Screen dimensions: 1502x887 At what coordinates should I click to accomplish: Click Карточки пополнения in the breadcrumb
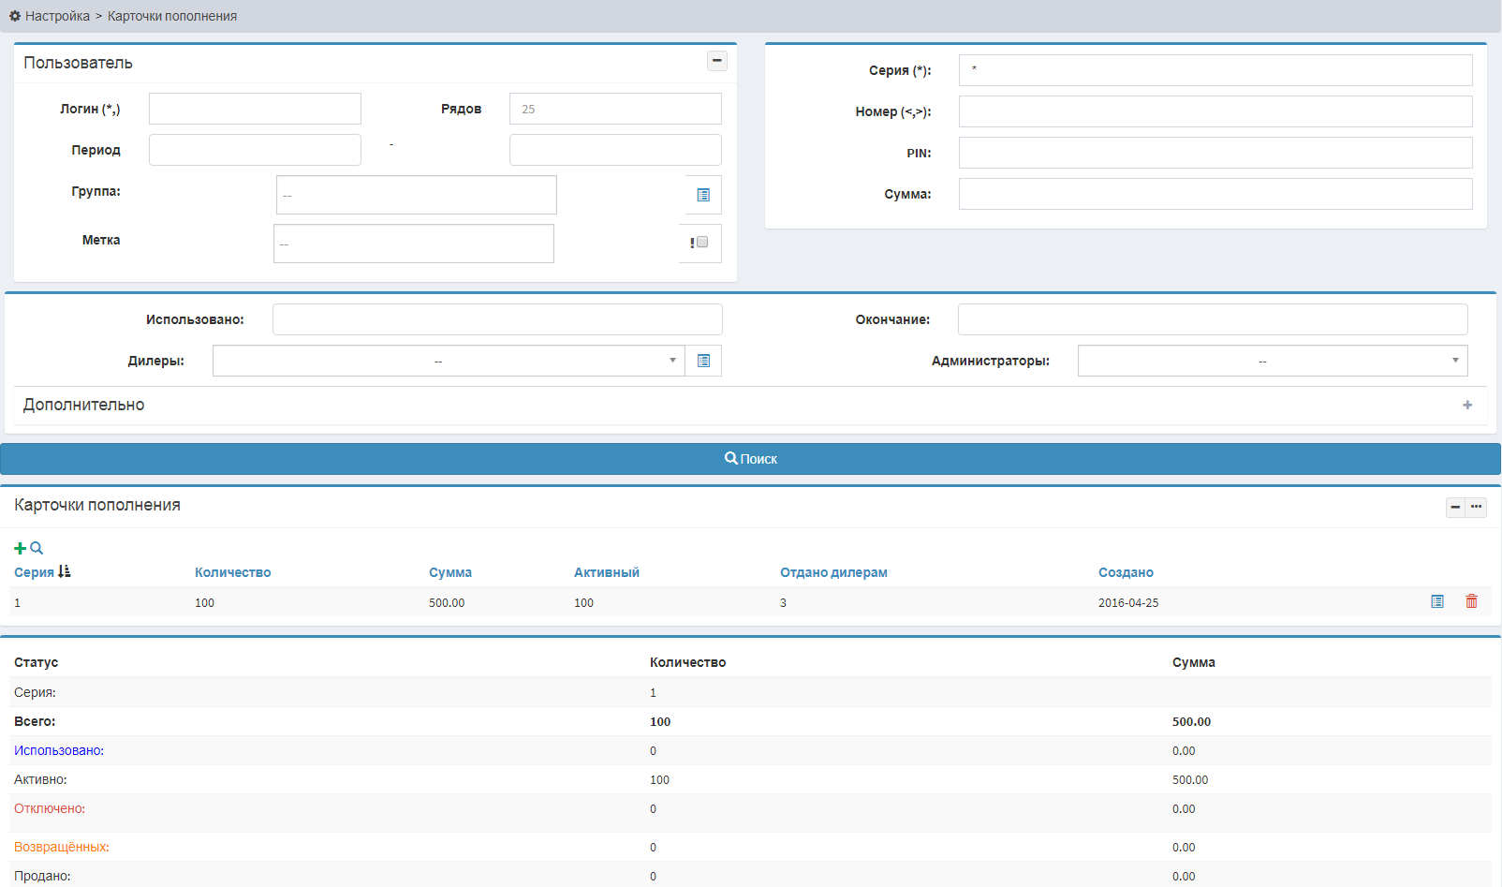point(172,16)
